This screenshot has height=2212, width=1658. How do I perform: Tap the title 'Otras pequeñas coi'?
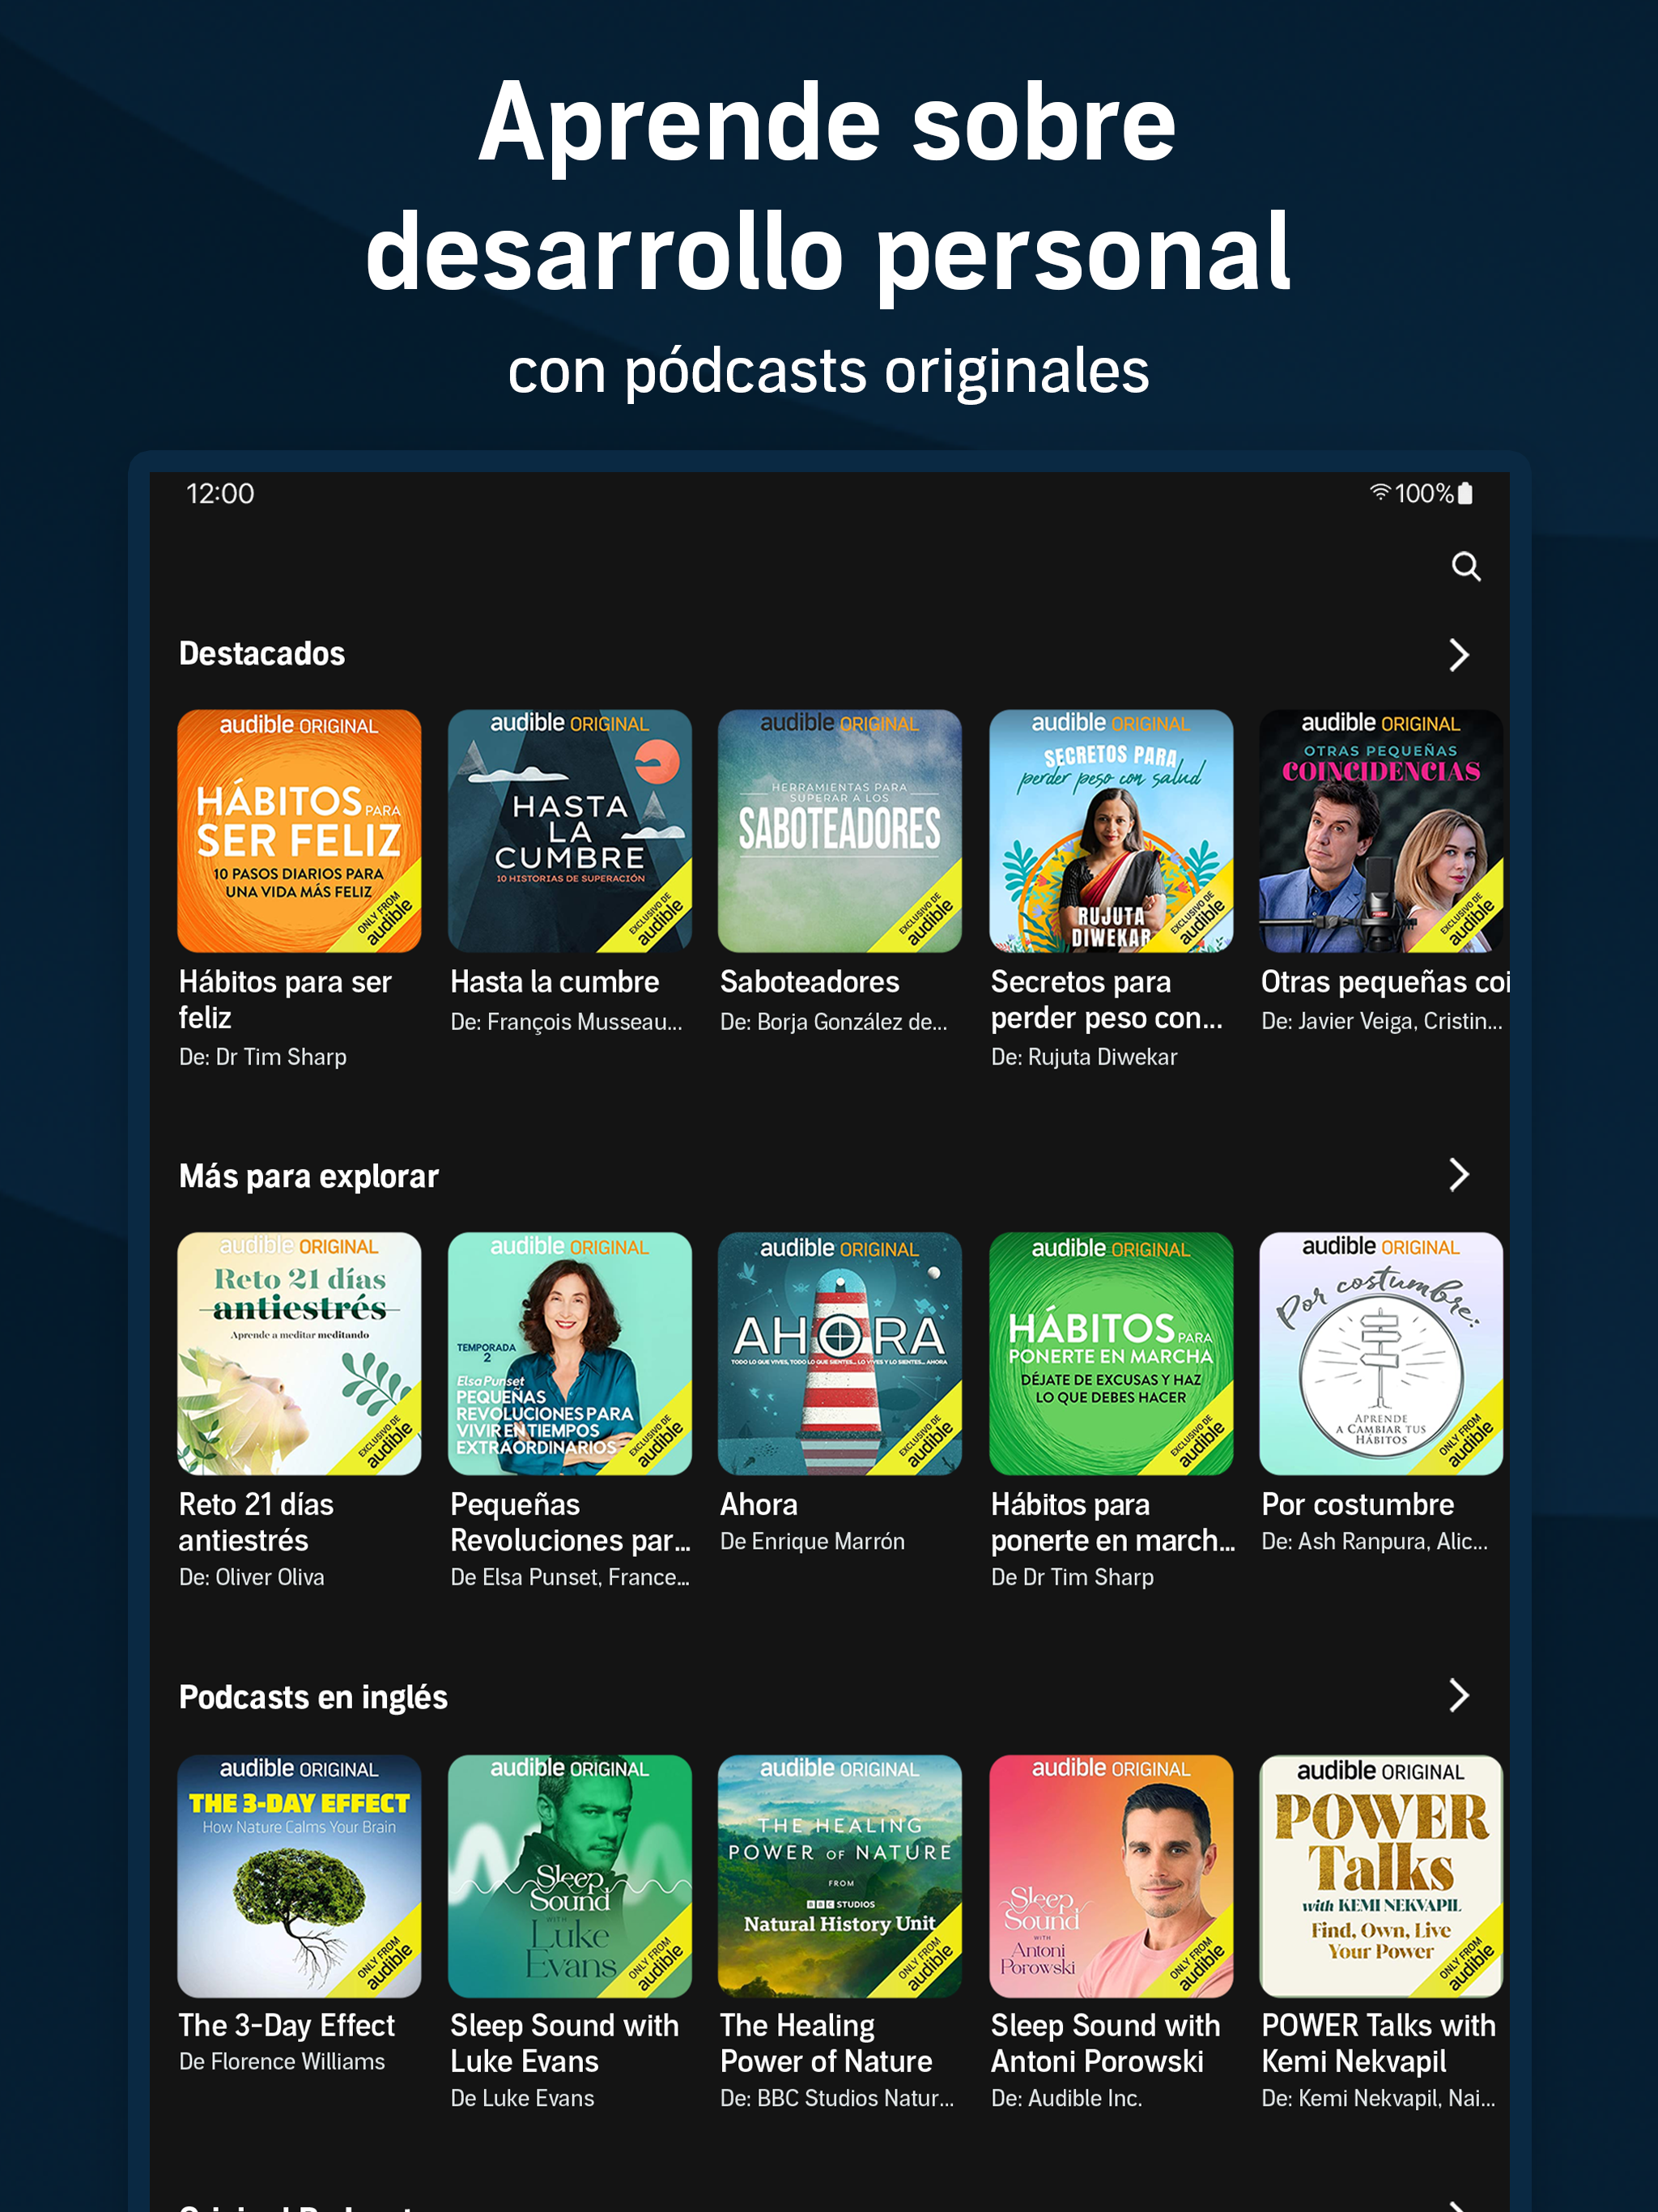click(x=1385, y=982)
